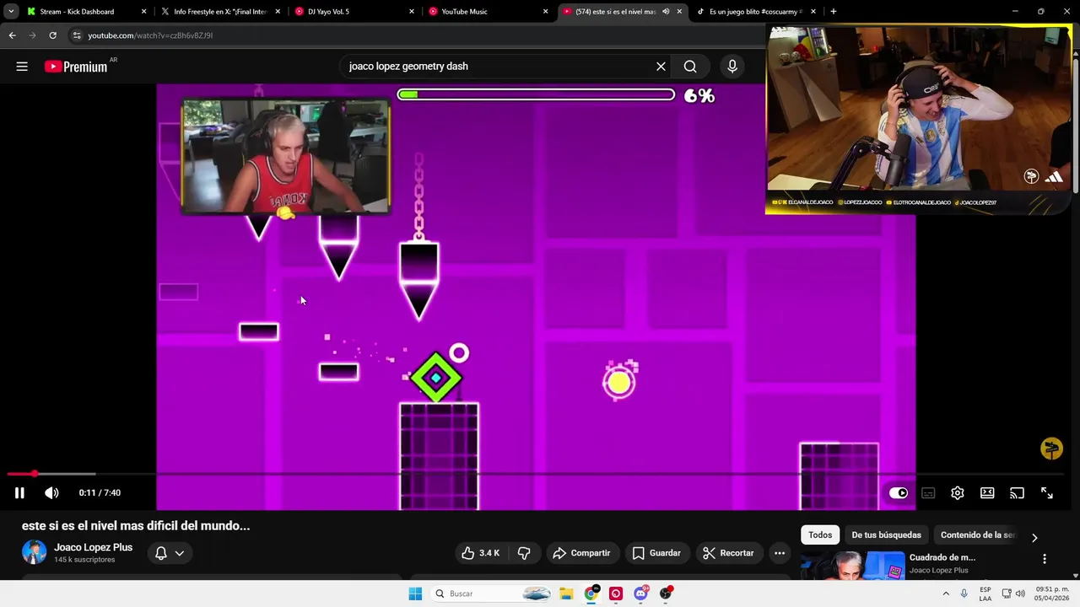Select De tus búsquedas filter chip
The height and width of the screenshot is (607, 1080).
tap(886, 535)
